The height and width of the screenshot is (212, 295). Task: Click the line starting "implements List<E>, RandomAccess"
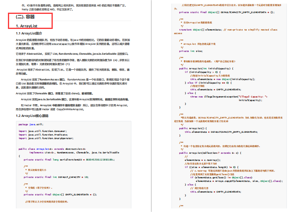(74, 153)
